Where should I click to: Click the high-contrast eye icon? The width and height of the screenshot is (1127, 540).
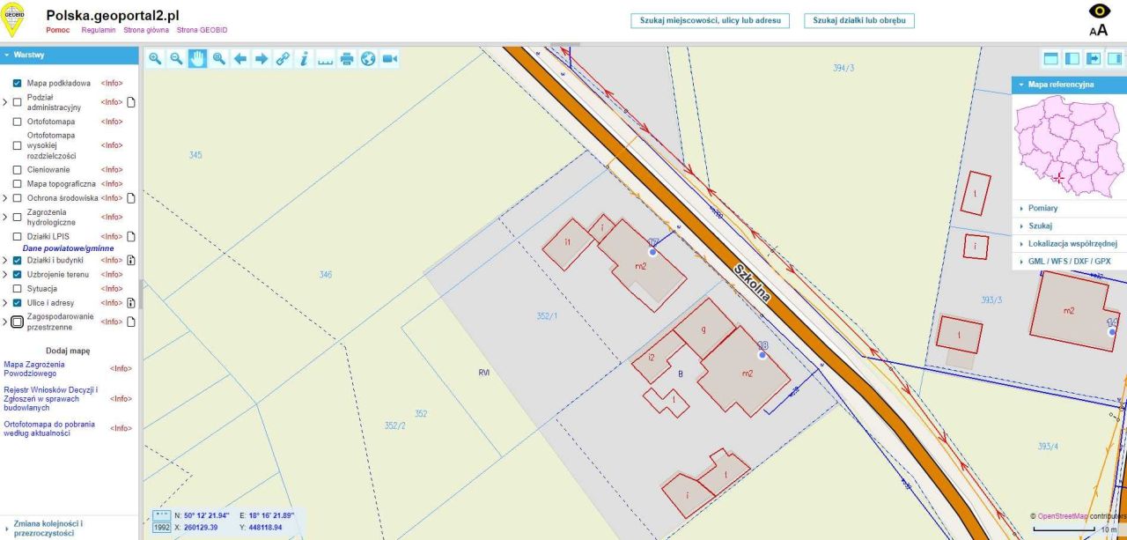click(x=1099, y=11)
